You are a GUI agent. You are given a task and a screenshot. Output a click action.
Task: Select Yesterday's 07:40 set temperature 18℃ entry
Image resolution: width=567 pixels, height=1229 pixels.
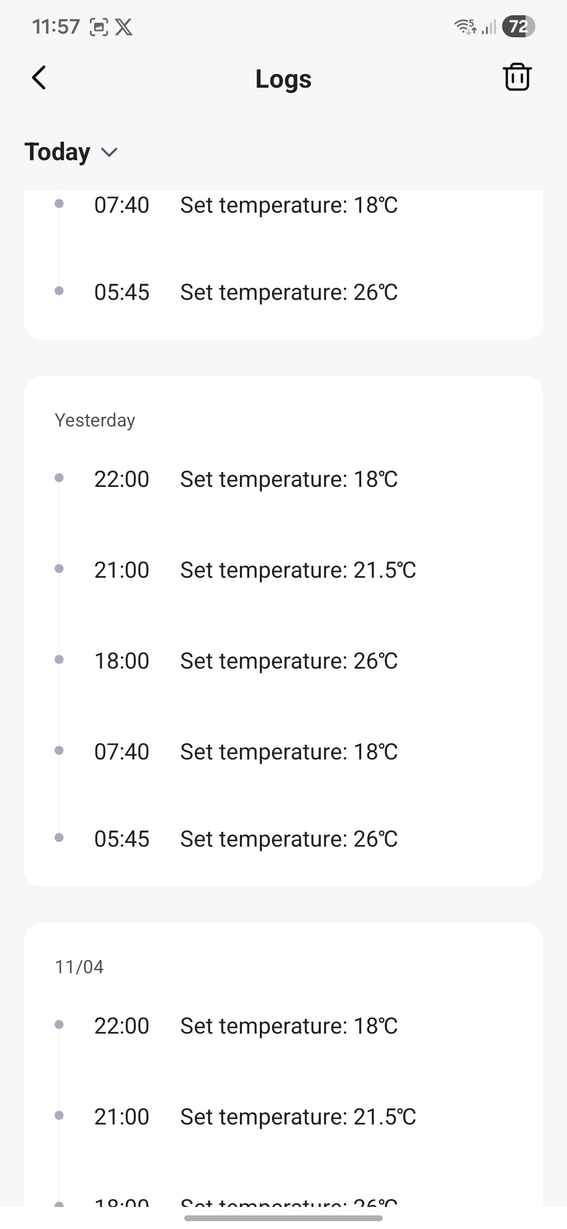point(246,752)
